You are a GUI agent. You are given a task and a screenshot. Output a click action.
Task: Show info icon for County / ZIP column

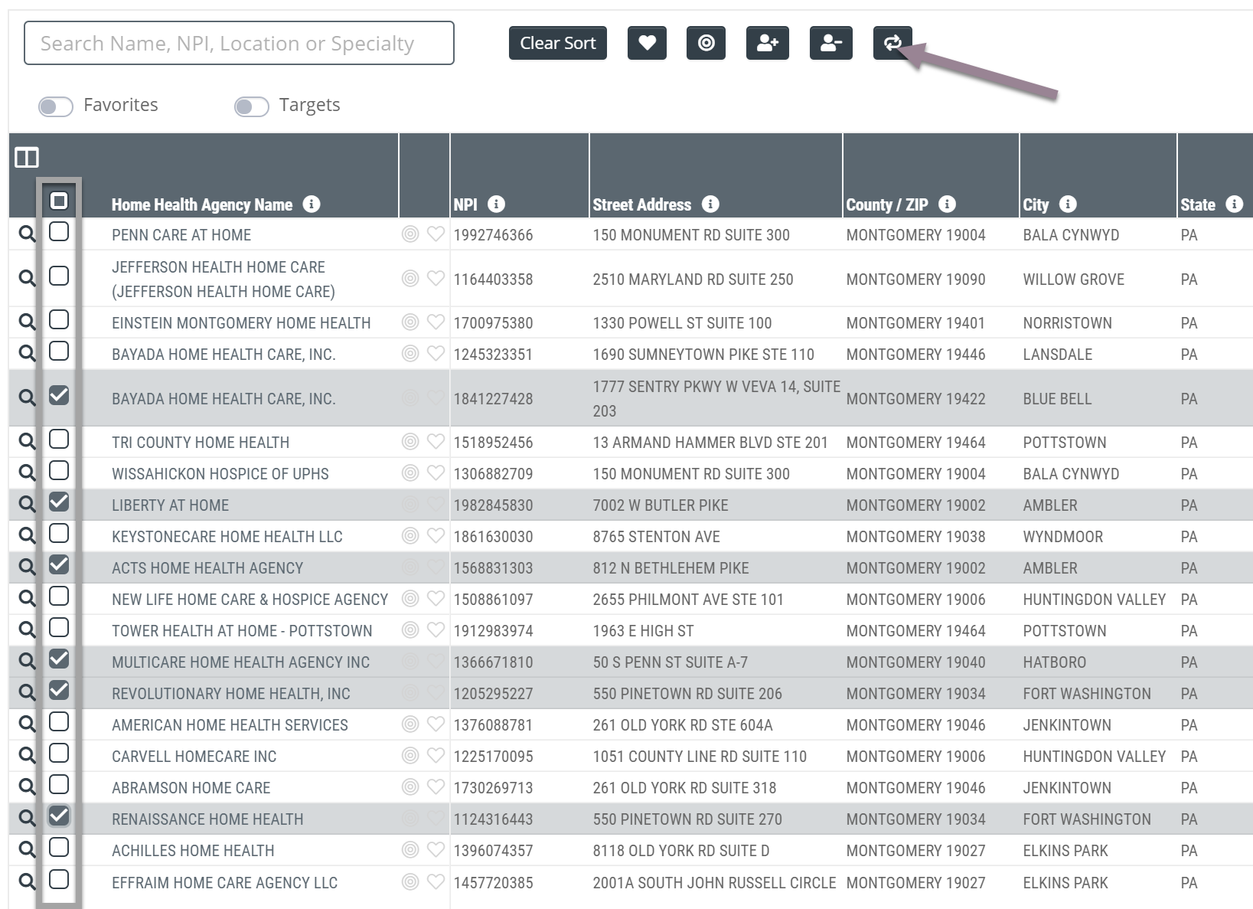click(948, 204)
